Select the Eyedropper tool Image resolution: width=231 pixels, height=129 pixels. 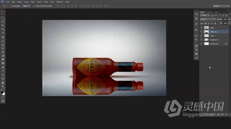tap(3, 33)
